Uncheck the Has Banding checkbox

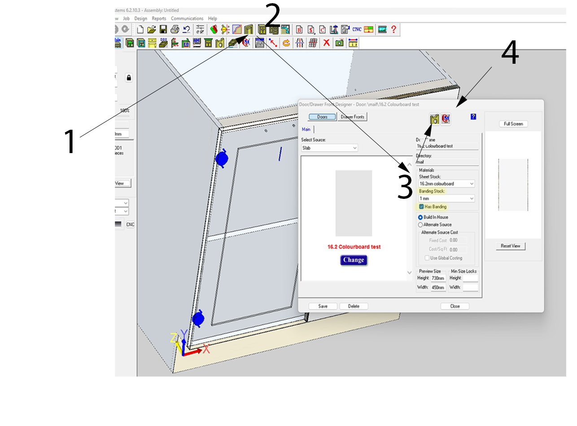tap(421, 207)
